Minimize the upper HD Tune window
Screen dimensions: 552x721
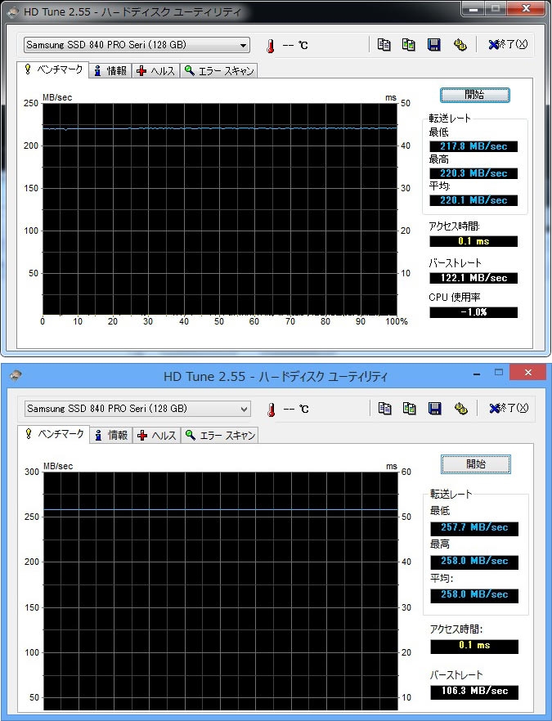tap(473, 9)
